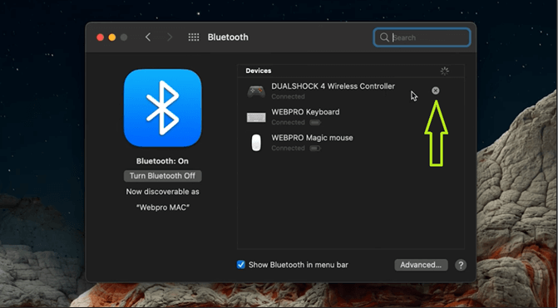Minimize the window with yellow button
This screenshot has height=308, width=558.
112,37
